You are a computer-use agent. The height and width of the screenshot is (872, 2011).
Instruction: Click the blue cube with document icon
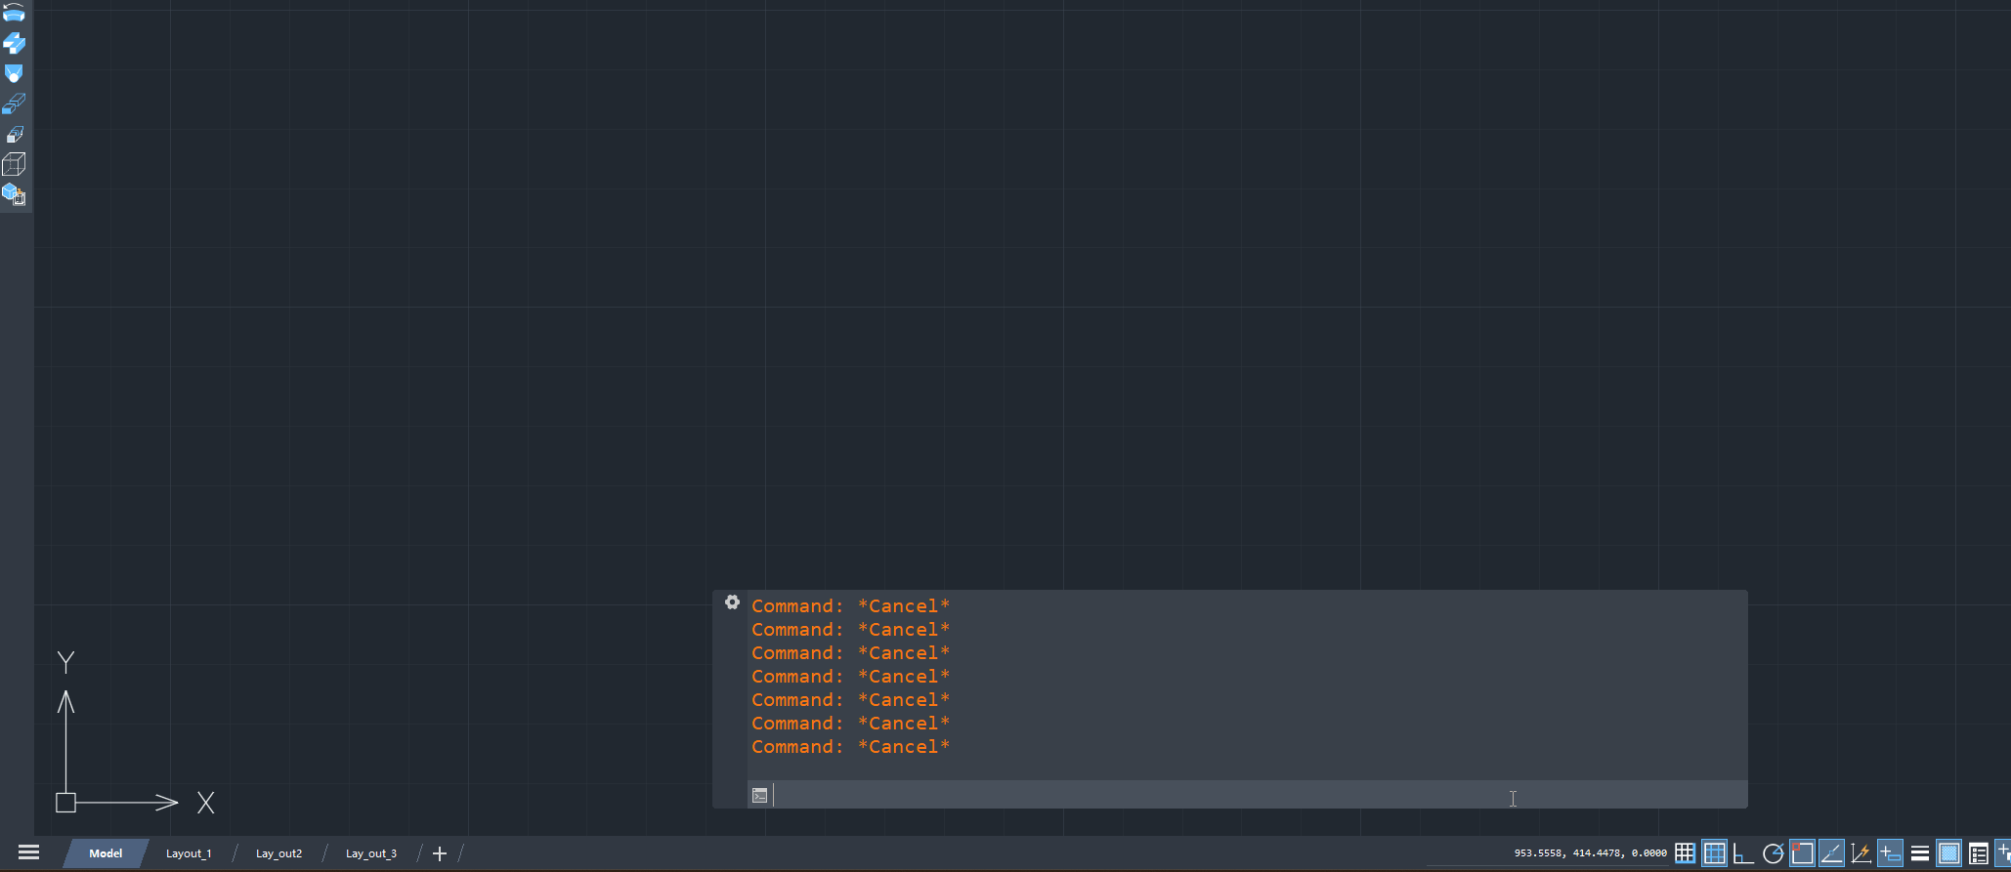pos(14,194)
